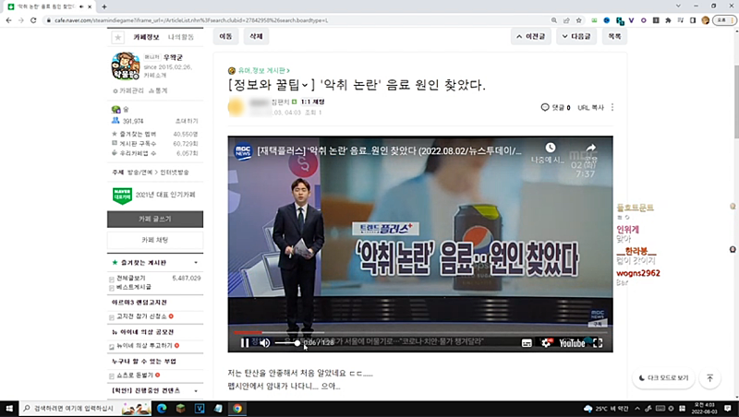Viewport: 739px width, 417px height.
Task: Start 1:1 채팅 with the author
Action: (x=312, y=101)
